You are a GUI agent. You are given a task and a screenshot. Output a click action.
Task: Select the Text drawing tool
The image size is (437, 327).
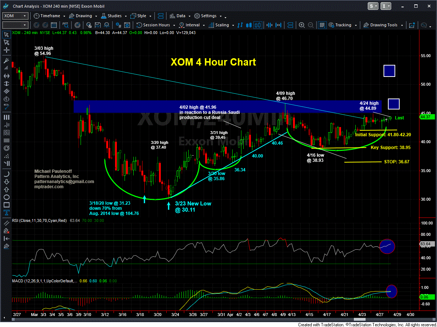pos(6,213)
